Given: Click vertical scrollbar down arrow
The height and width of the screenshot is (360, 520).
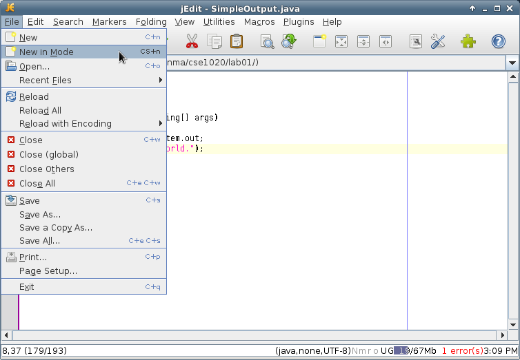Looking at the screenshot, I should point(513,325).
